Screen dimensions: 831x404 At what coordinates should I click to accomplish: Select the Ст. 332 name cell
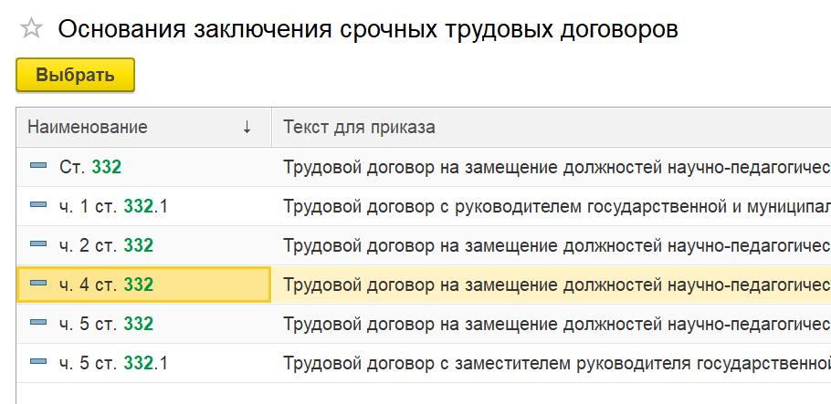tap(91, 167)
